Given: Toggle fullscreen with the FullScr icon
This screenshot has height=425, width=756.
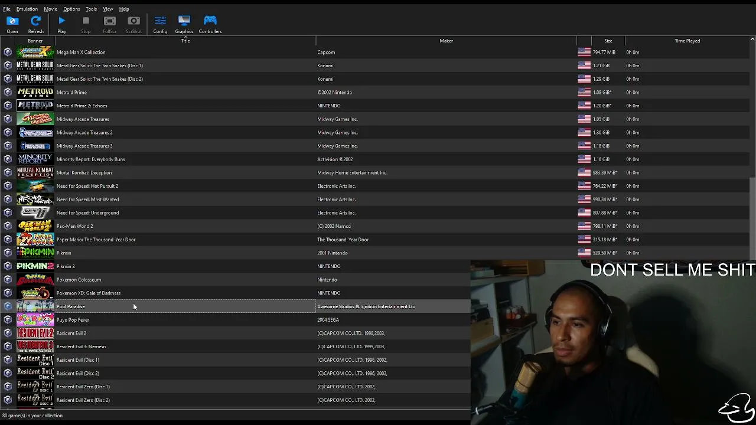Looking at the screenshot, I should (x=109, y=24).
